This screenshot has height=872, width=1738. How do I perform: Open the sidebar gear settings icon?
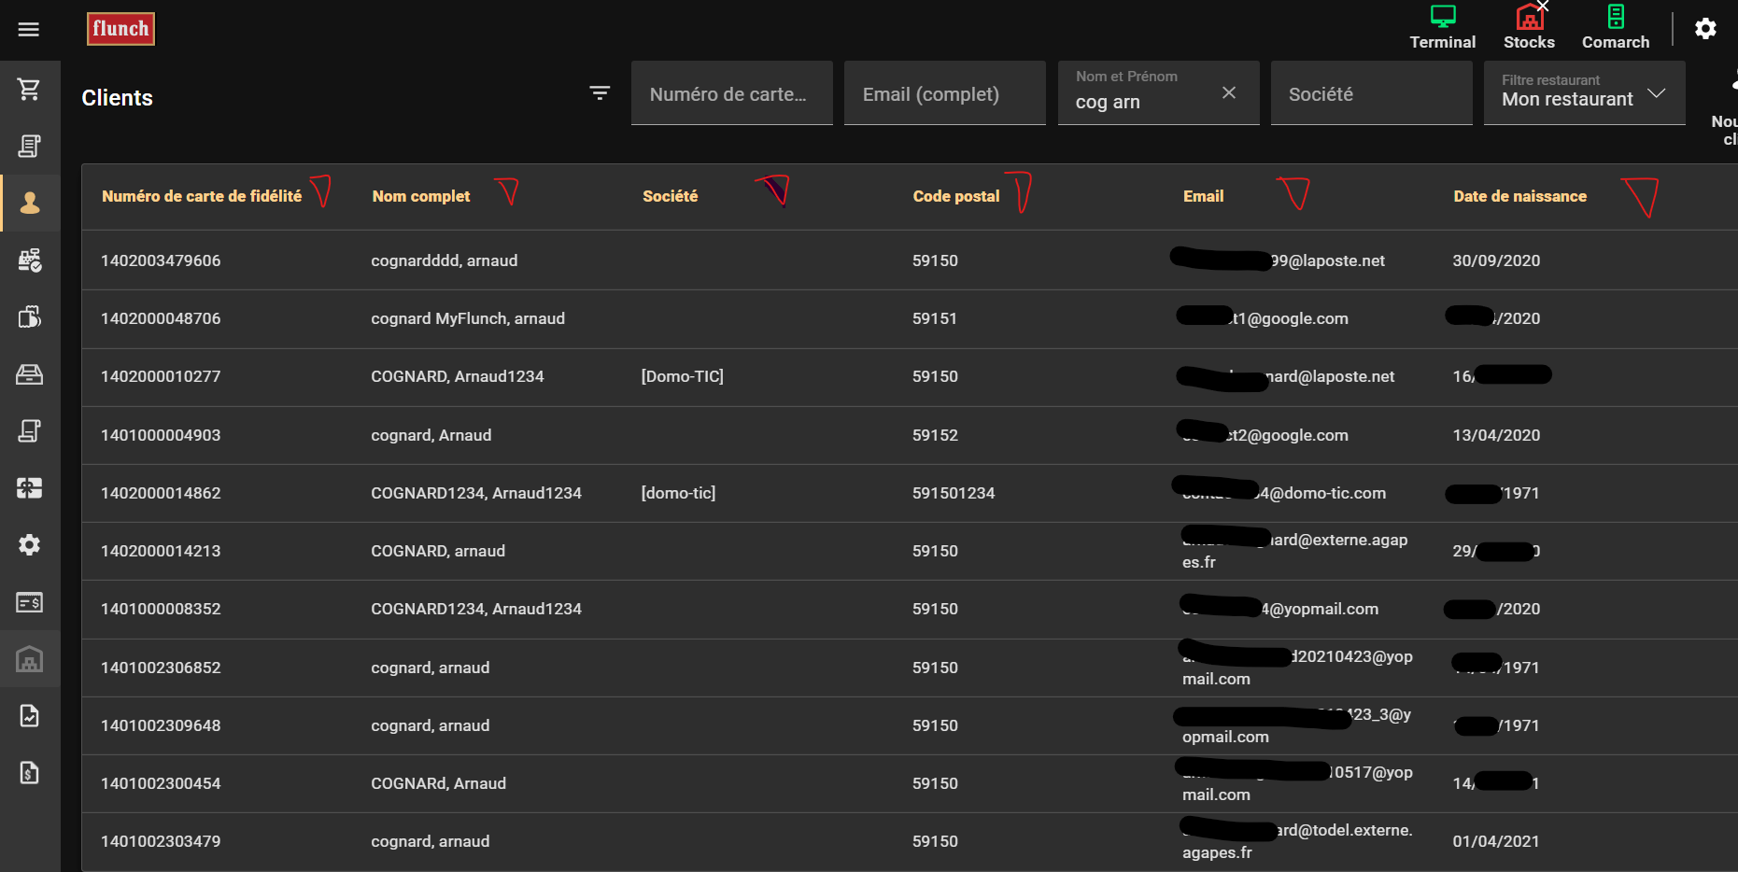[30, 545]
